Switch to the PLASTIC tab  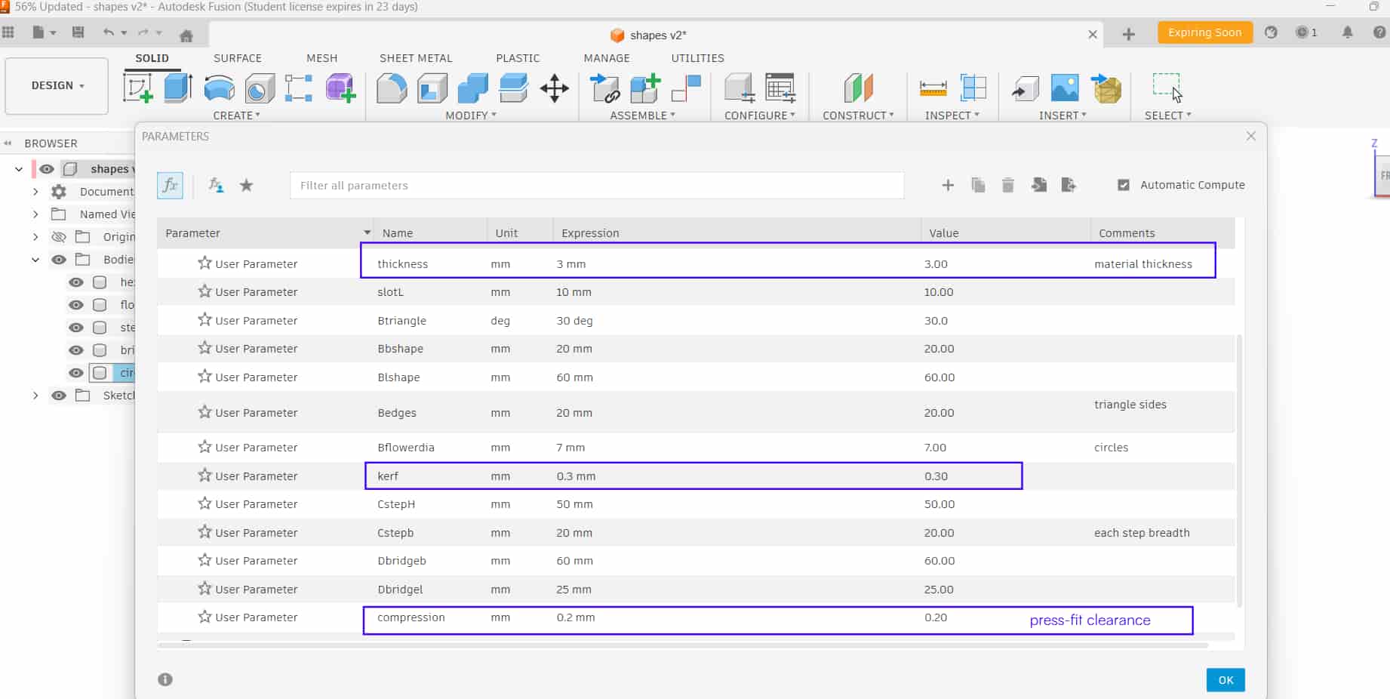(x=518, y=58)
